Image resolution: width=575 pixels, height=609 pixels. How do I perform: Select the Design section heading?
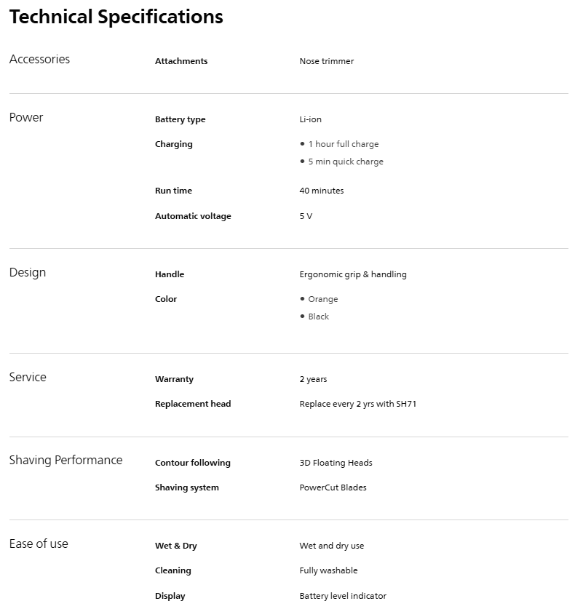[28, 273]
